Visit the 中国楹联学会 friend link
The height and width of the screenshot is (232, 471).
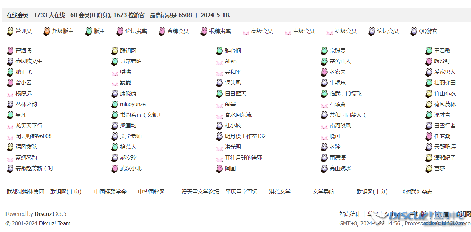pos(110,192)
